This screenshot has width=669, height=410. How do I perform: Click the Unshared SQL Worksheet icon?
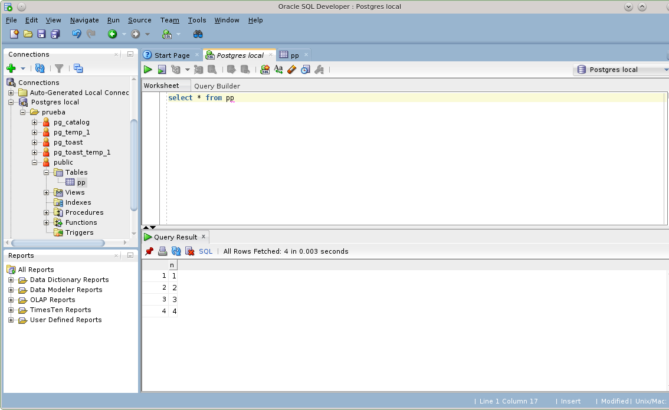(x=265, y=70)
